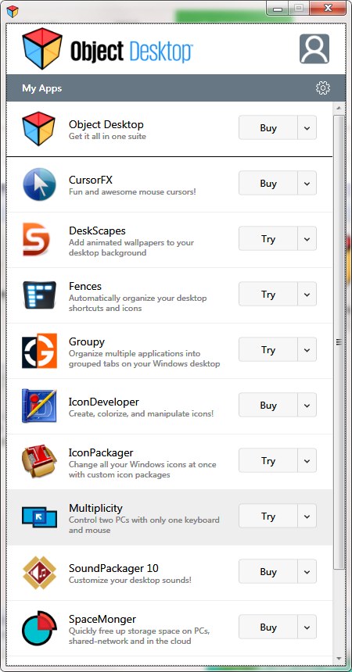Try Fences
352x672 pixels.
(268, 294)
